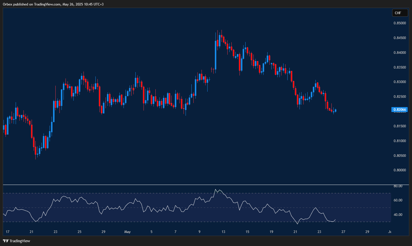The height and width of the screenshot is (246, 412).
Task: Select the blue current price label 0.82066
Action: tap(400, 110)
